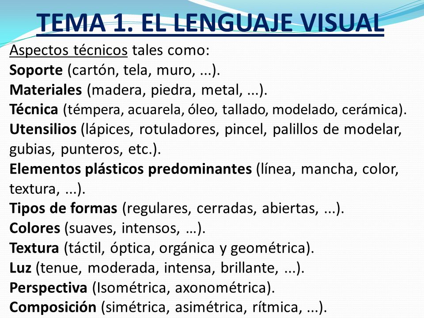424x318 pixels.
Task: Click the bold word Materiales
Action: (x=45, y=90)
